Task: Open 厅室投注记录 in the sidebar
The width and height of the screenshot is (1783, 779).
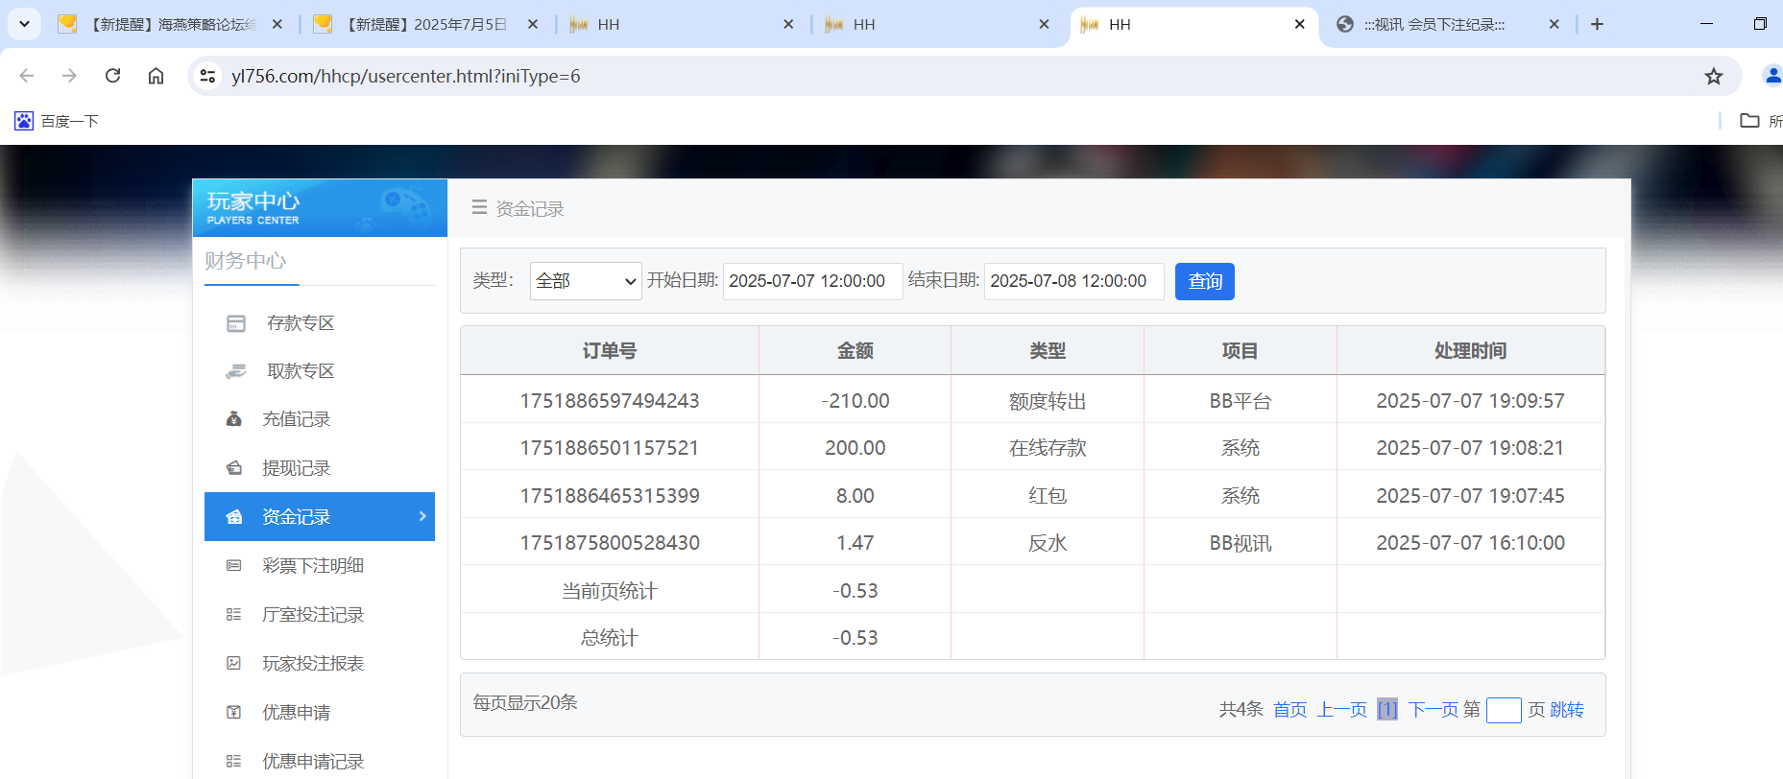Action: tap(313, 615)
